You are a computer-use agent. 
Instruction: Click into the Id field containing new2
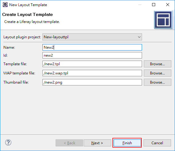click(92, 55)
